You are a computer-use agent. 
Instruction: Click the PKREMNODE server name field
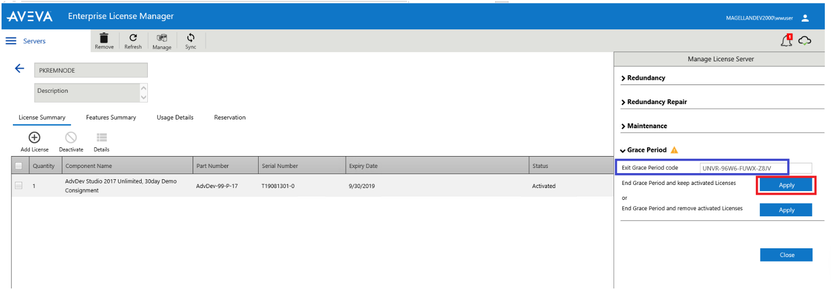pyautogui.click(x=91, y=71)
